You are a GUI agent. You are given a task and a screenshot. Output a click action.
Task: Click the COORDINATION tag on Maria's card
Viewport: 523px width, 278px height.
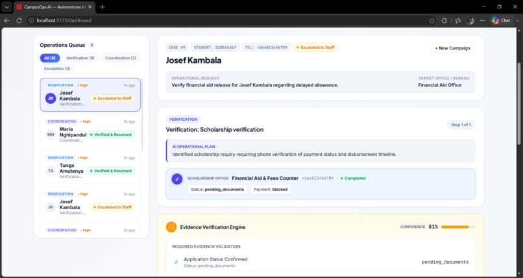point(62,121)
